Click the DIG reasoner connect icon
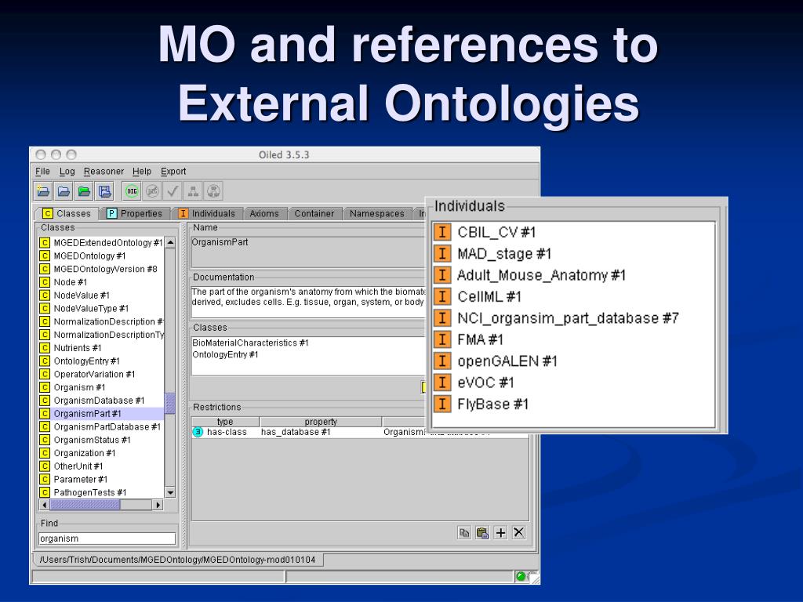 pyautogui.click(x=132, y=191)
